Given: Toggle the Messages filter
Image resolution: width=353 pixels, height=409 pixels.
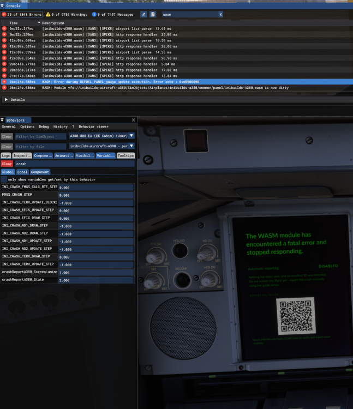Looking at the screenshot, I should [x=112, y=14].
